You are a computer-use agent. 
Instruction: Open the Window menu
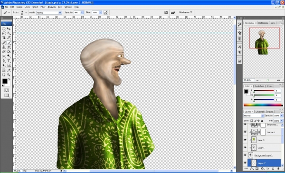[x=68, y=7]
